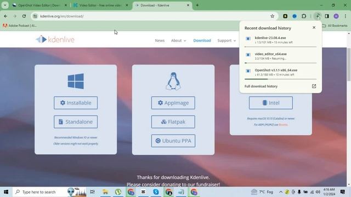Open the All Bookmarks folder
This screenshot has width=351, height=197.
tap(335, 26)
